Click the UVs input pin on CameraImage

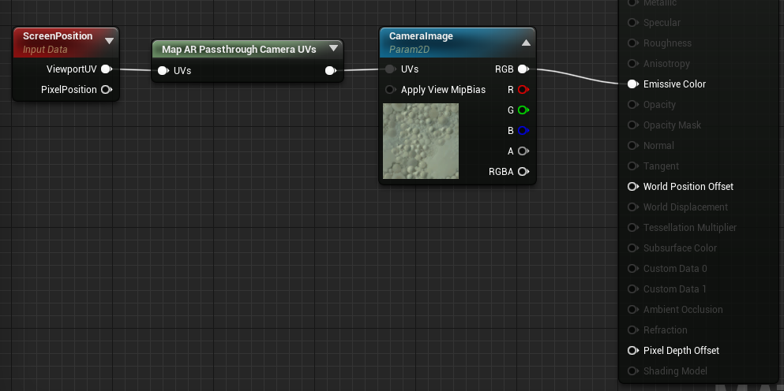pyautogui.click(x=390, y=69)
